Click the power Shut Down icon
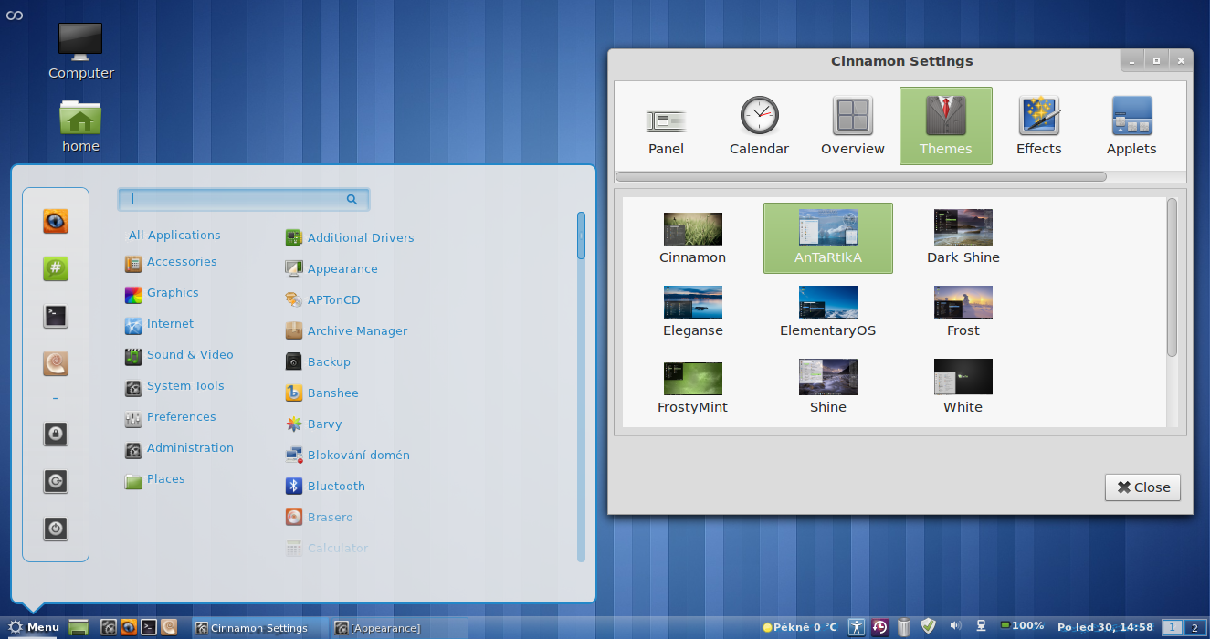Screen dimensions: 1210x639 [56, 529]
